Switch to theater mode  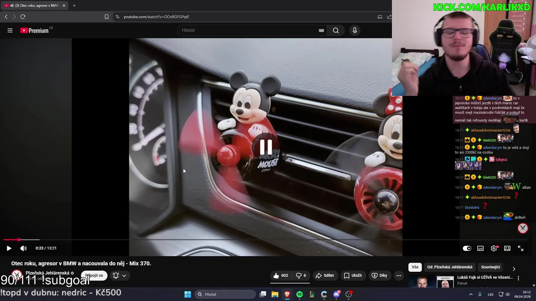coord(507,248)
